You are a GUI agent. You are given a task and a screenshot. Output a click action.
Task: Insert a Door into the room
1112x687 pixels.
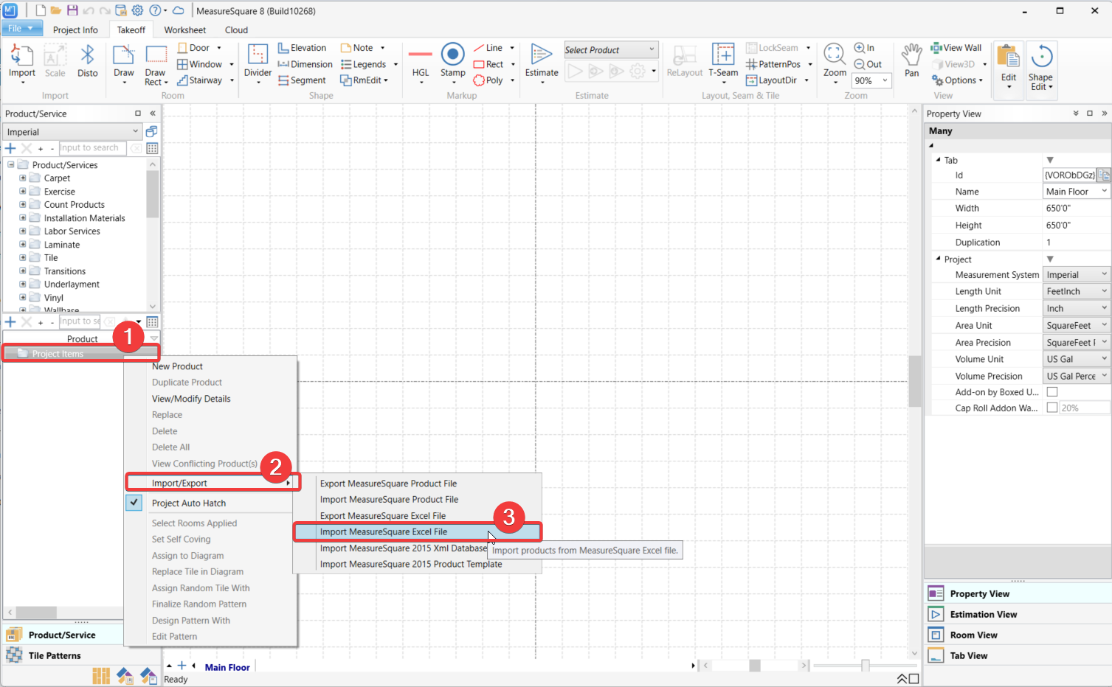tap(199, 48)
